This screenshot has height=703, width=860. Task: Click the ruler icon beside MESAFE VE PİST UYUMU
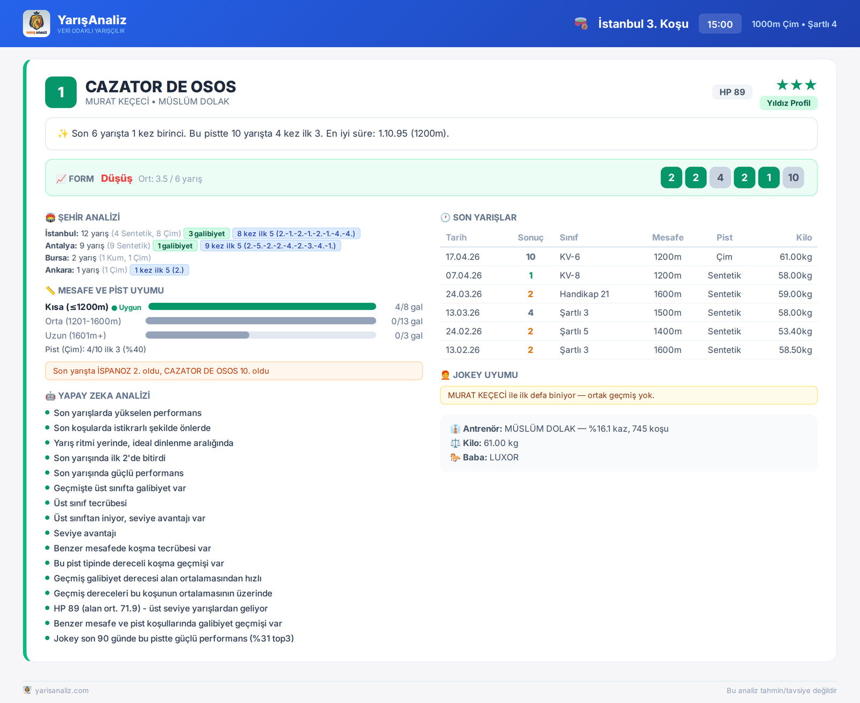(x=51, y=291)
